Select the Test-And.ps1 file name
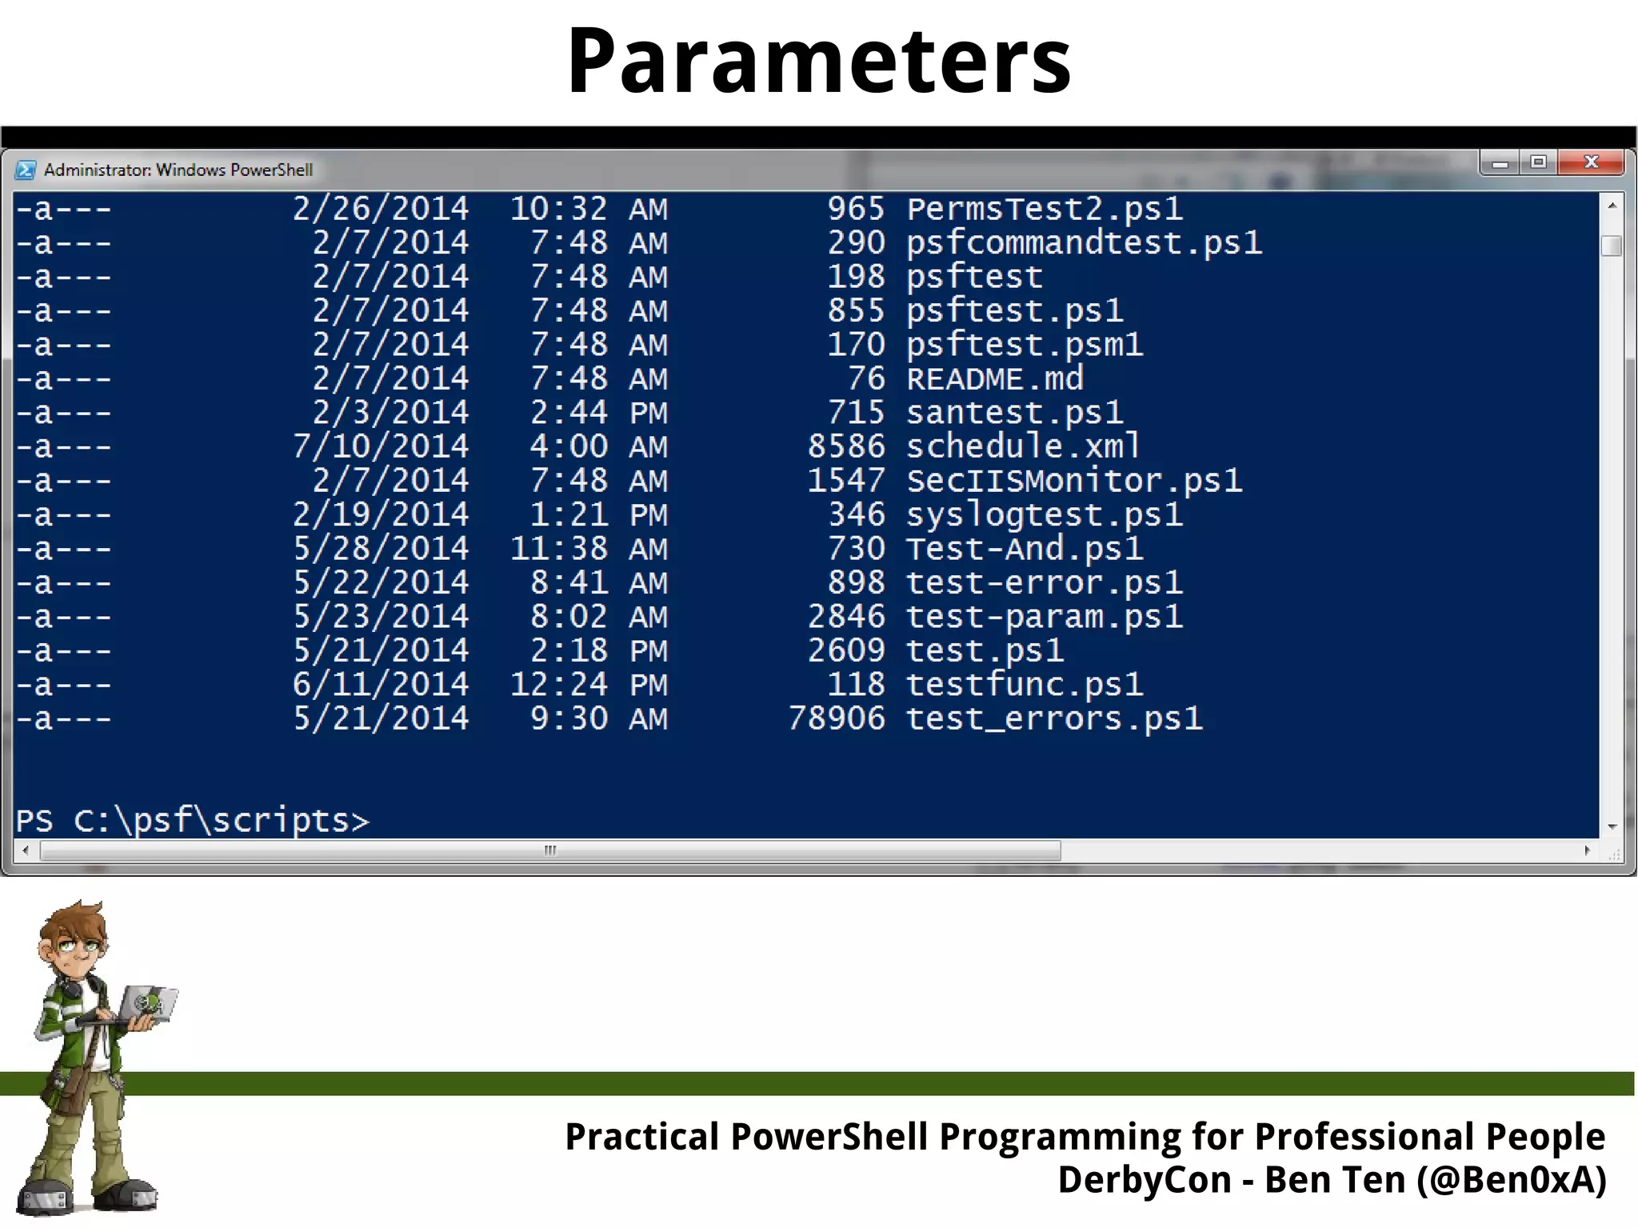 (x=1025, y=549)
